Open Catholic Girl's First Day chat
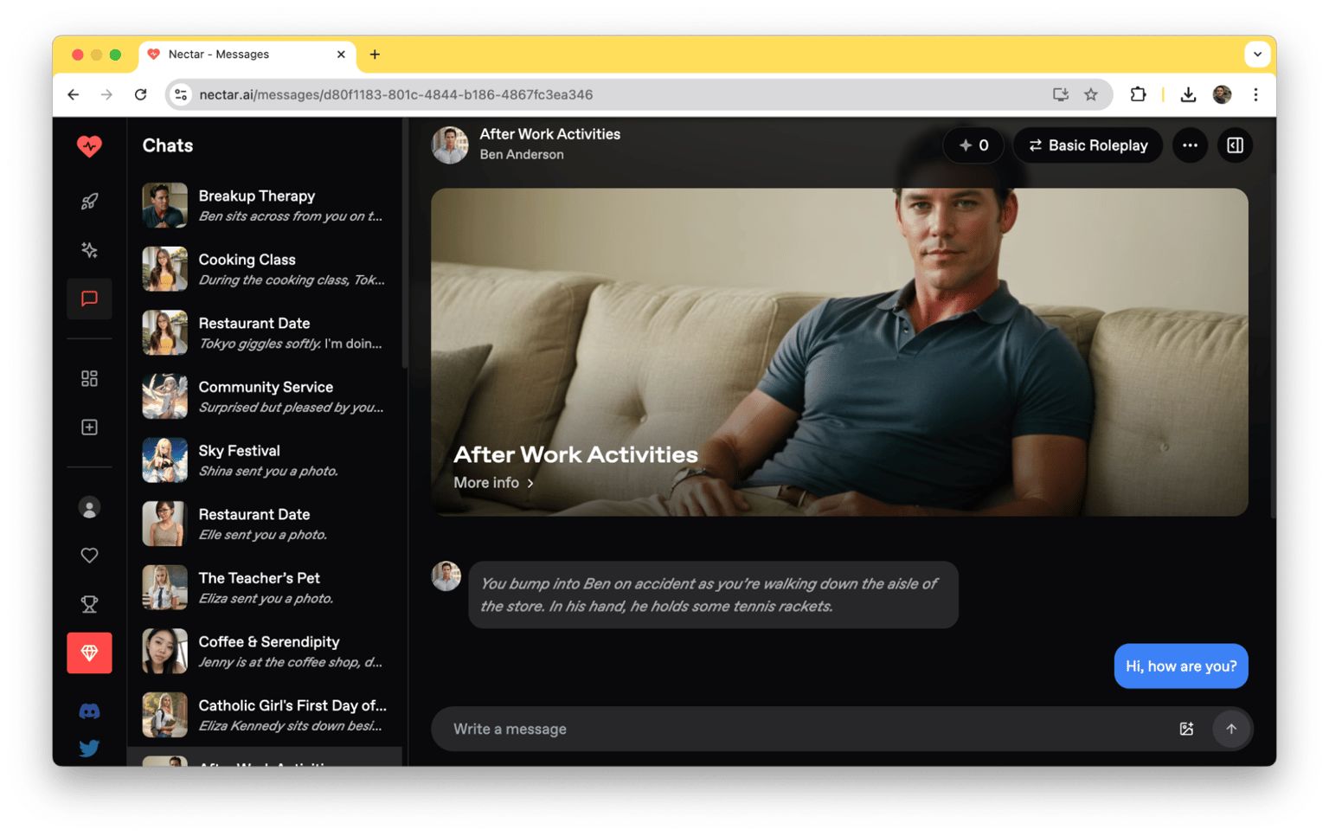 pos(265,716)
